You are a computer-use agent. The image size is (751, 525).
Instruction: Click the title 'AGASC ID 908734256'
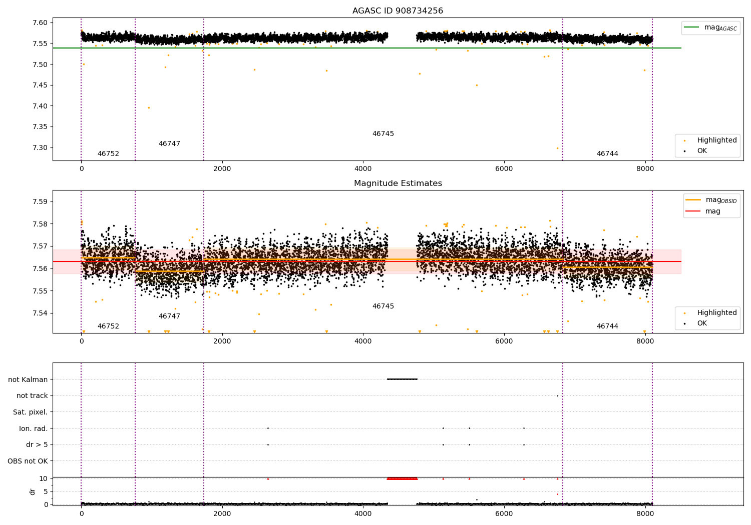pyautogui.click(x=398, y=11)
